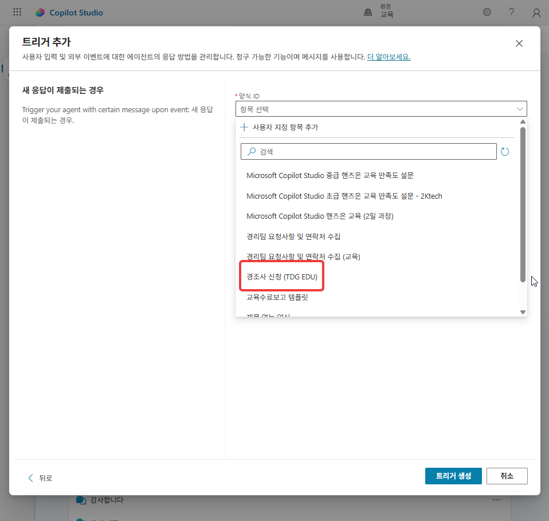
Task: Open the 더 알아보세요 link
Action: coord(389,57)
